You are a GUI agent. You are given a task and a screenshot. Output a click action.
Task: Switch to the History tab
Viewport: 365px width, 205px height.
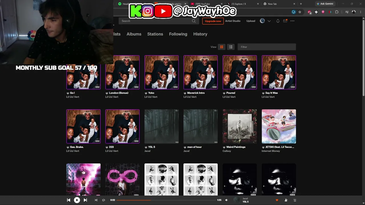200,34
